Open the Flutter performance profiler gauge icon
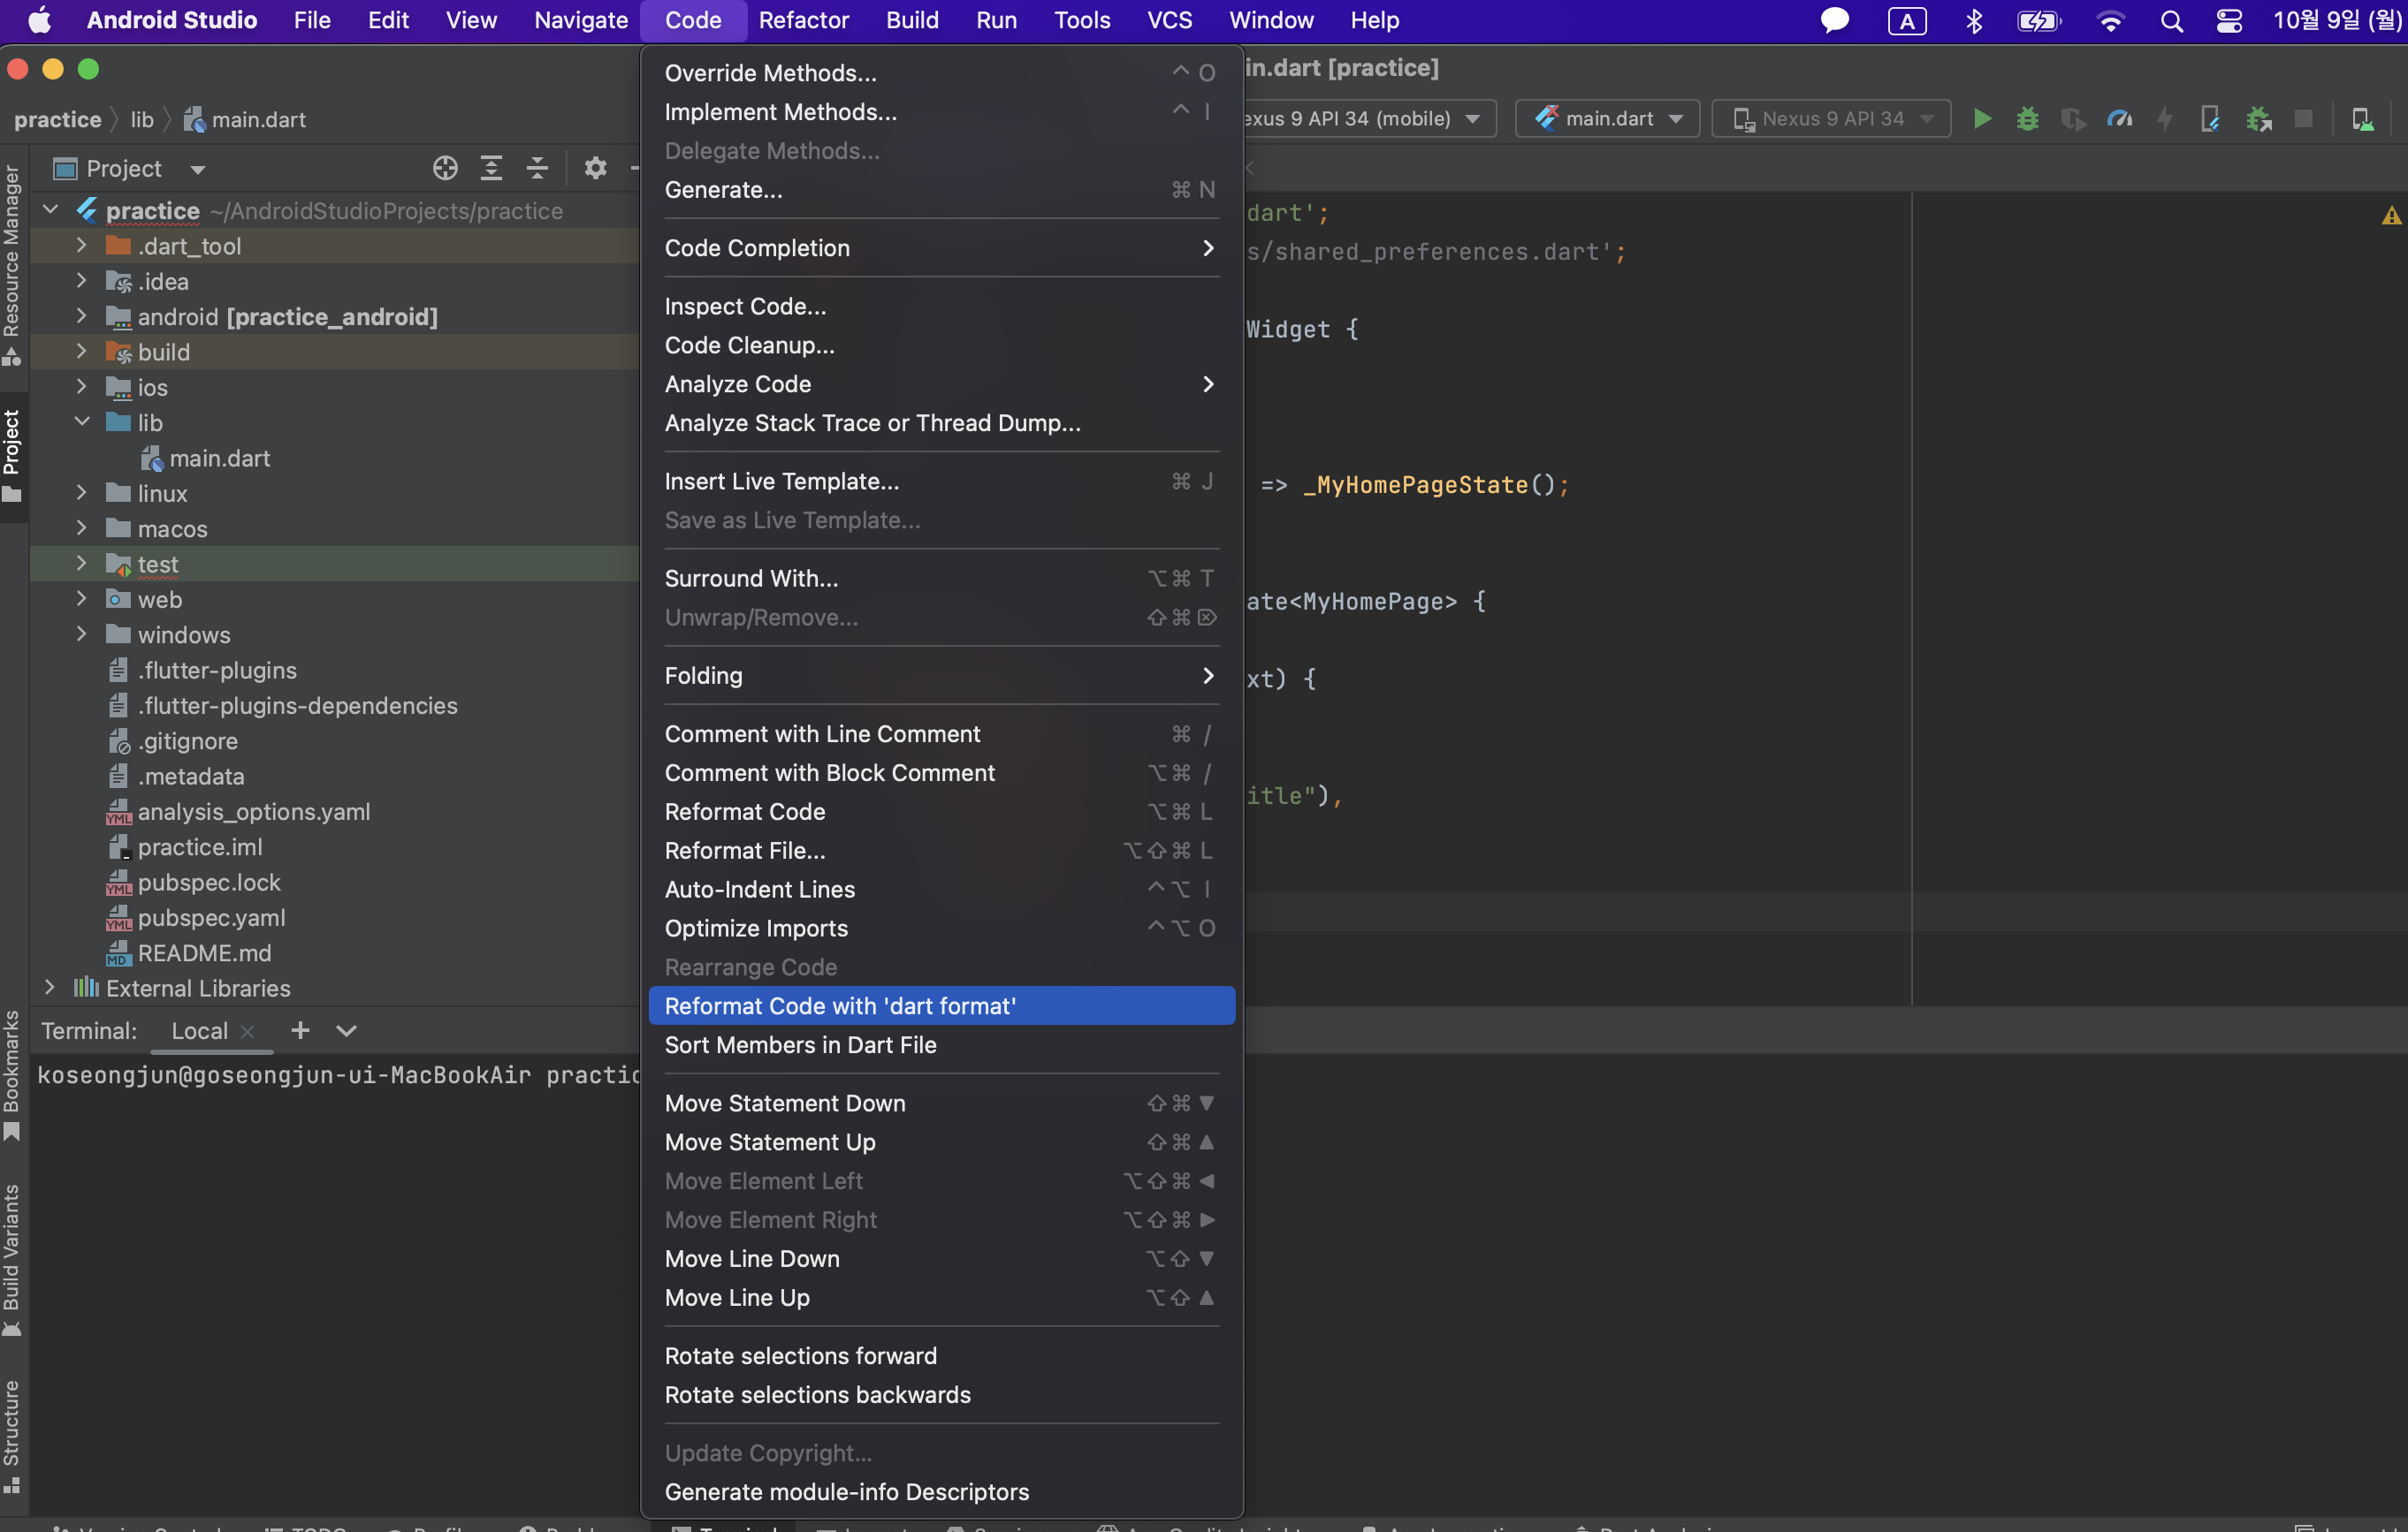 point(2119,119)
